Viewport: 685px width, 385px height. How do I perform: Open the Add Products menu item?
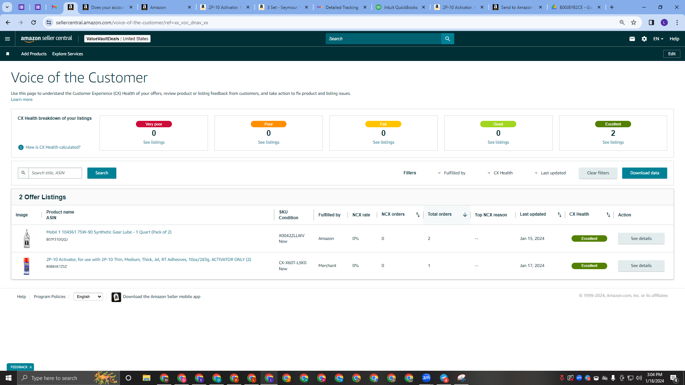34,54
